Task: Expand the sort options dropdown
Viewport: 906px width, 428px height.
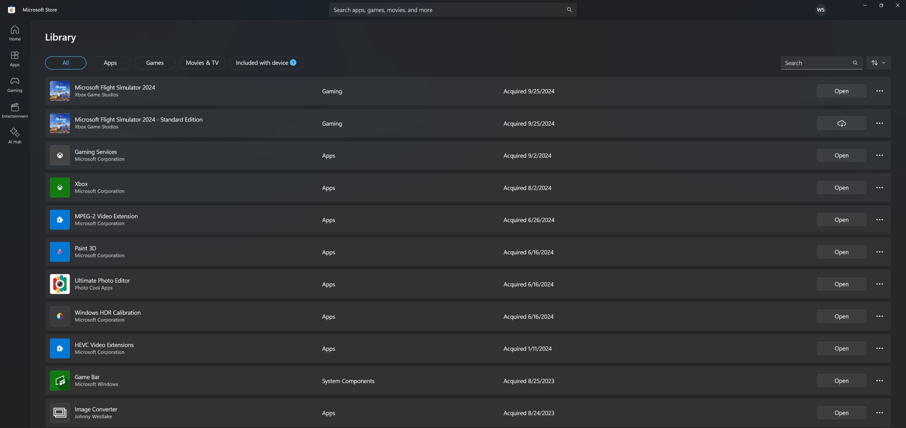Action: [879, 63]
